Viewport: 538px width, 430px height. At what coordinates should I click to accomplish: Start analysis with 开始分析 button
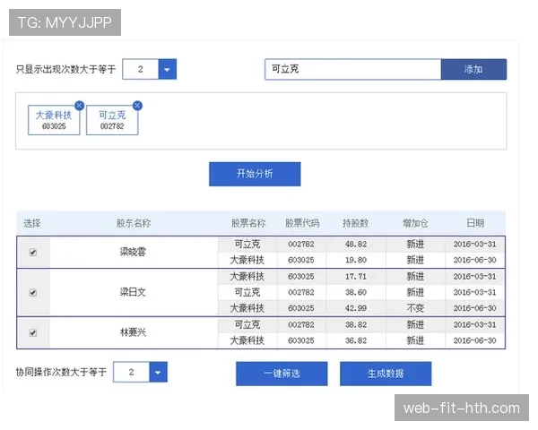point(255,174)
